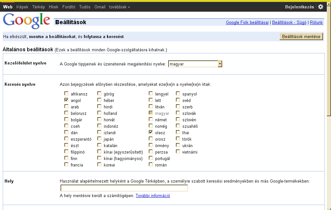The width and height of the screenshot is (331, 210).
Task: Tick the szlovák checkbox
Action: [x=178, y=113]
